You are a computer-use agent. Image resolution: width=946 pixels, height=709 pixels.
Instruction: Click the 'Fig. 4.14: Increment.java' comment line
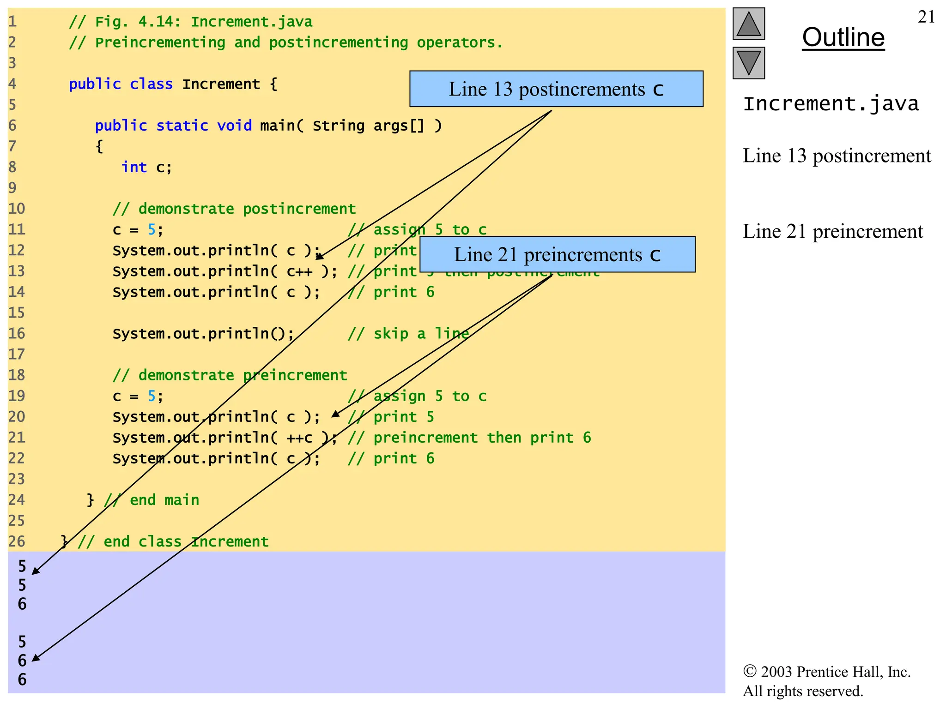click(x=190, y=22)
